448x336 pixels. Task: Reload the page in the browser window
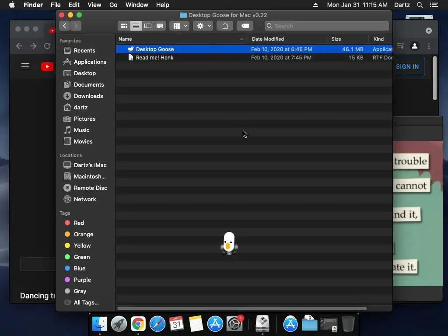coord(47,45)
